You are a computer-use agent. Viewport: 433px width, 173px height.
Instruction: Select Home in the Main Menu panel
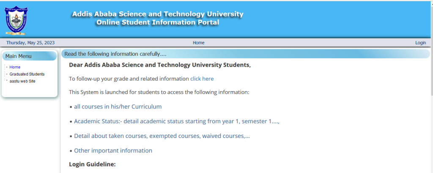click(15, 67)
